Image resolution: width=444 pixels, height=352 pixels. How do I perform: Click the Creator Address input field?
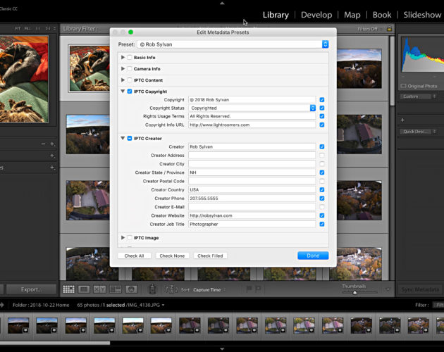coord(252,156)
